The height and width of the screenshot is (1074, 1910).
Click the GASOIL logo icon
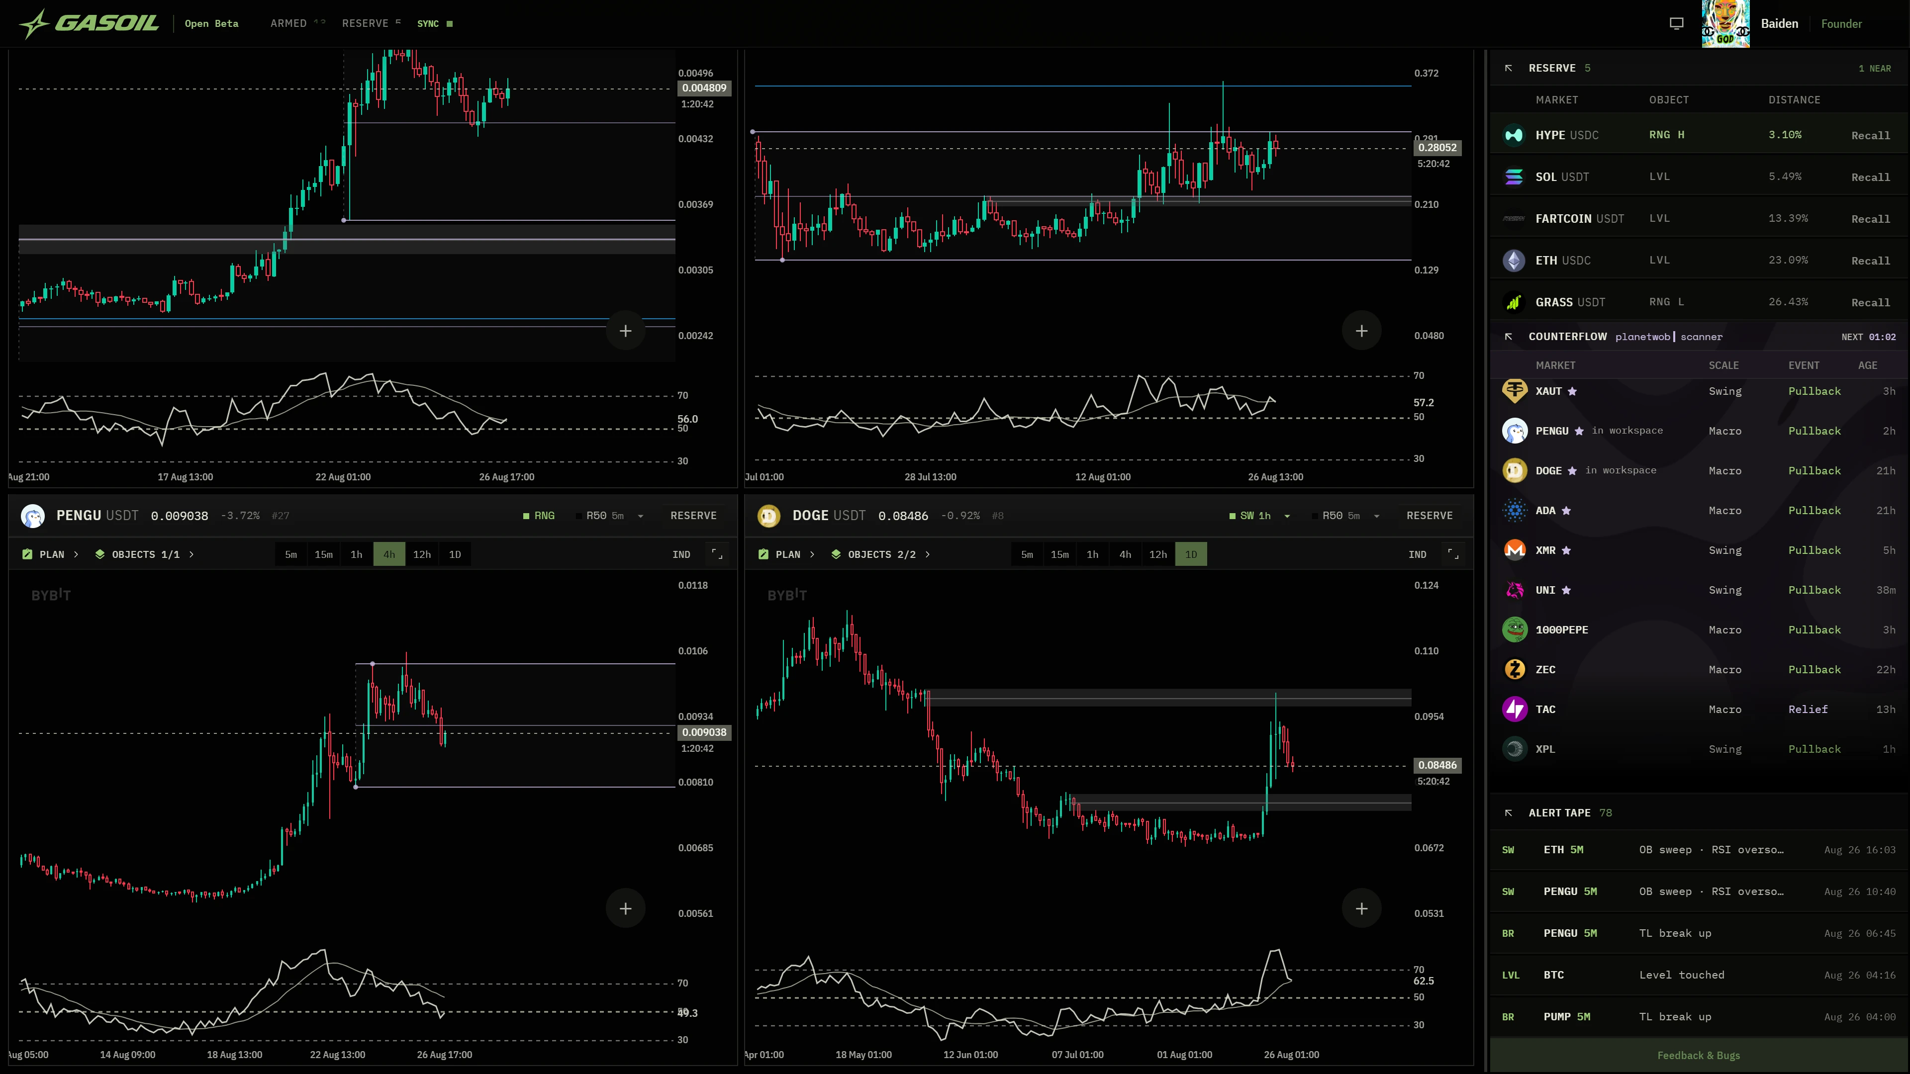tap(34, 24)
